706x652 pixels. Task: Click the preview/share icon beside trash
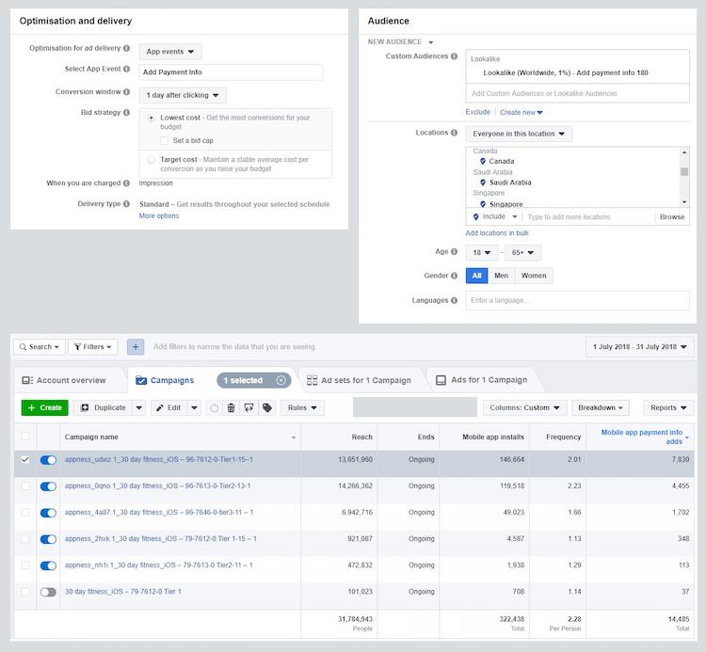(x=249, y=407)
